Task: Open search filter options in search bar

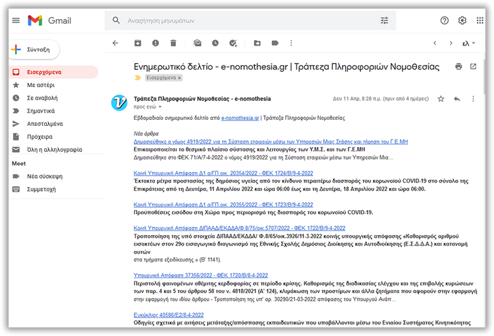Action: [385, 20]
